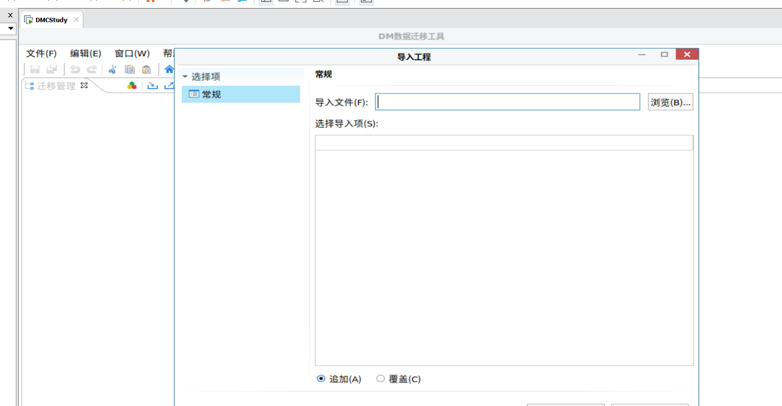Collapse the 选择项 section
Viewport: 782px width, 406px height.
click(x=185, y=77)
